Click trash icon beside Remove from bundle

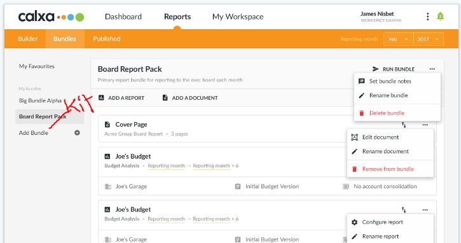tap(355, 169)
